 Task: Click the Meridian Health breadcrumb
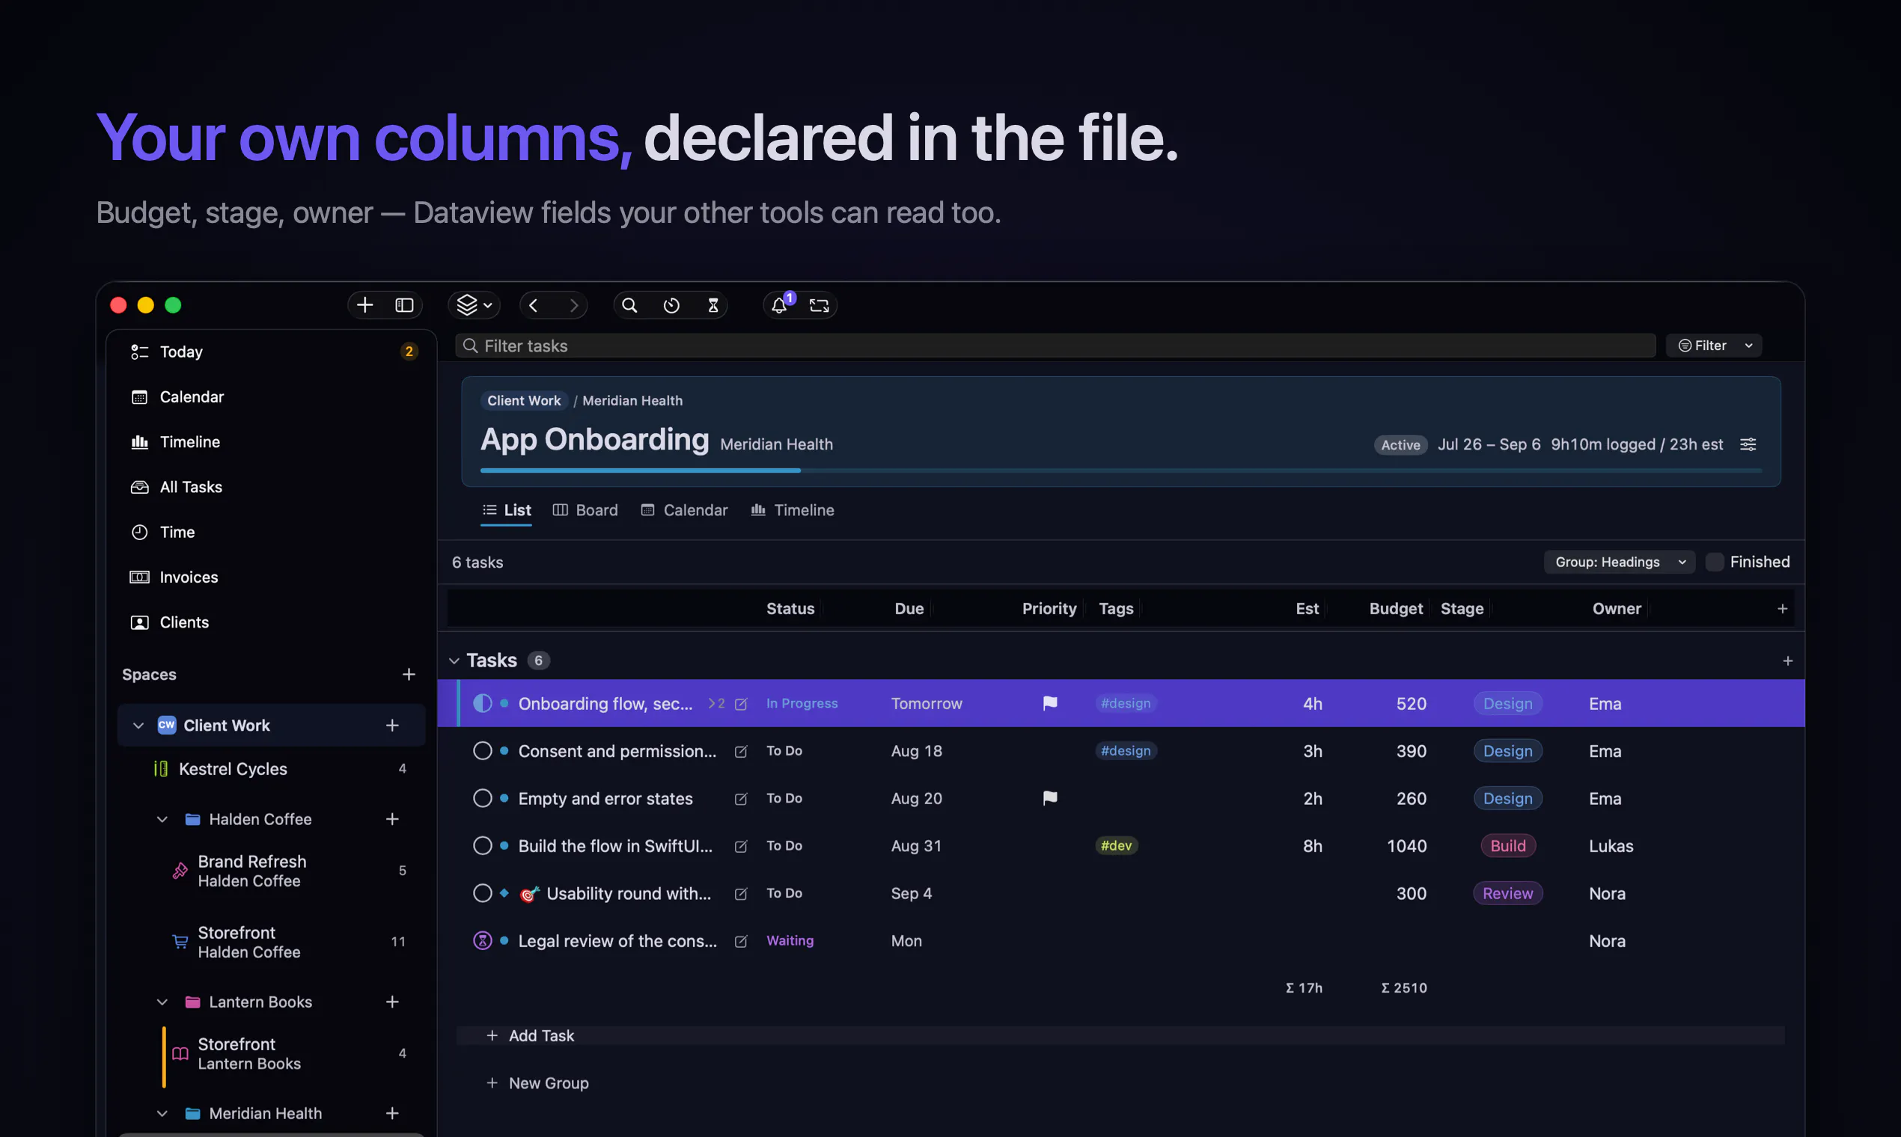pos(632,401)
